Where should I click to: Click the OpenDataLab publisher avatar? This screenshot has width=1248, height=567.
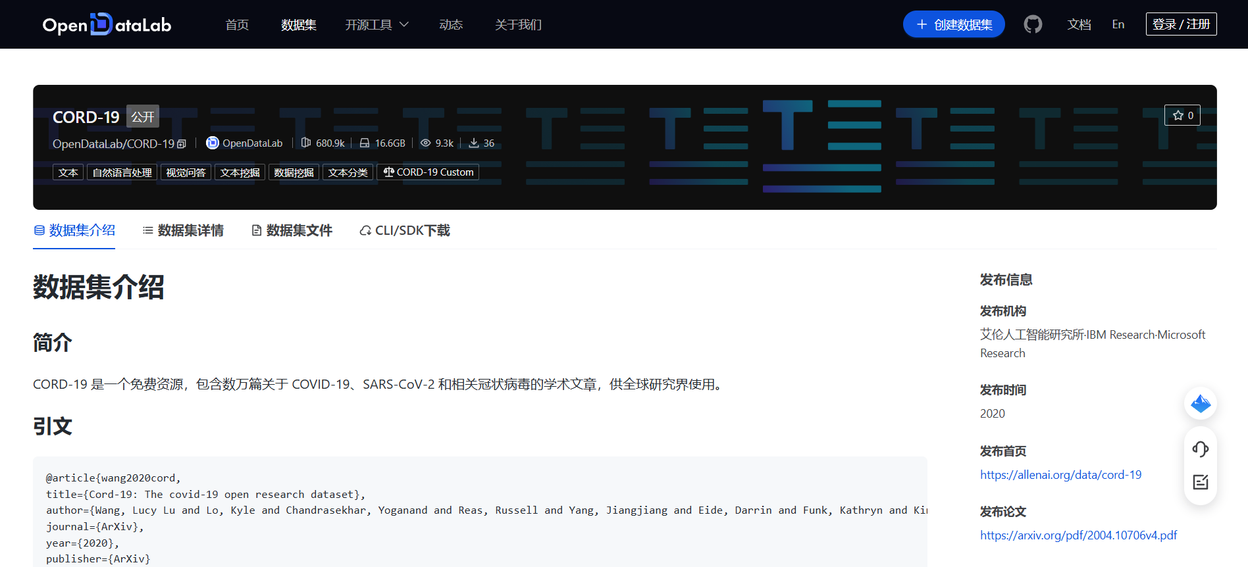pyautogui.click(x=213, y=143)
